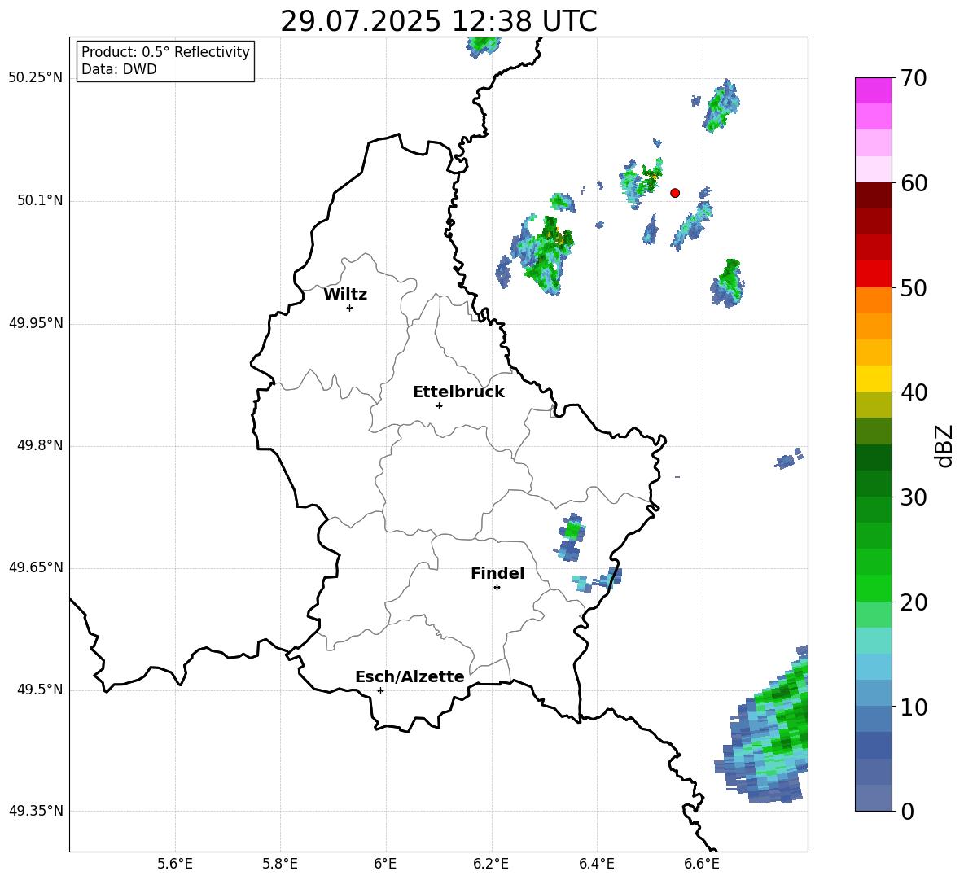Click the 5.8°E longitude label
The width and height of the screenshot is (964, 880).
pos(280,864)
